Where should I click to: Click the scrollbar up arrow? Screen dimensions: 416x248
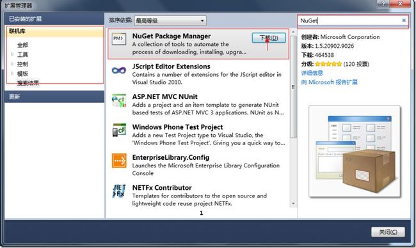click(293, 32)
